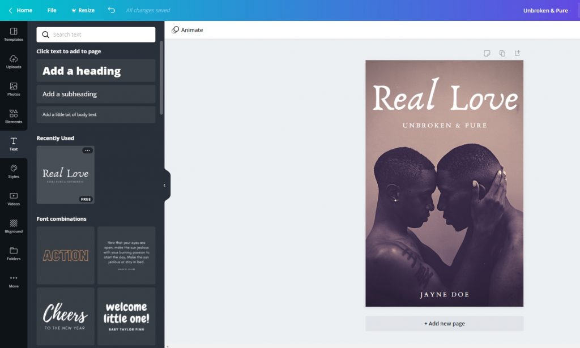580x348 pixels.
Task: Open the Elements sidebar panel
Action: click(x=14, y=117)
